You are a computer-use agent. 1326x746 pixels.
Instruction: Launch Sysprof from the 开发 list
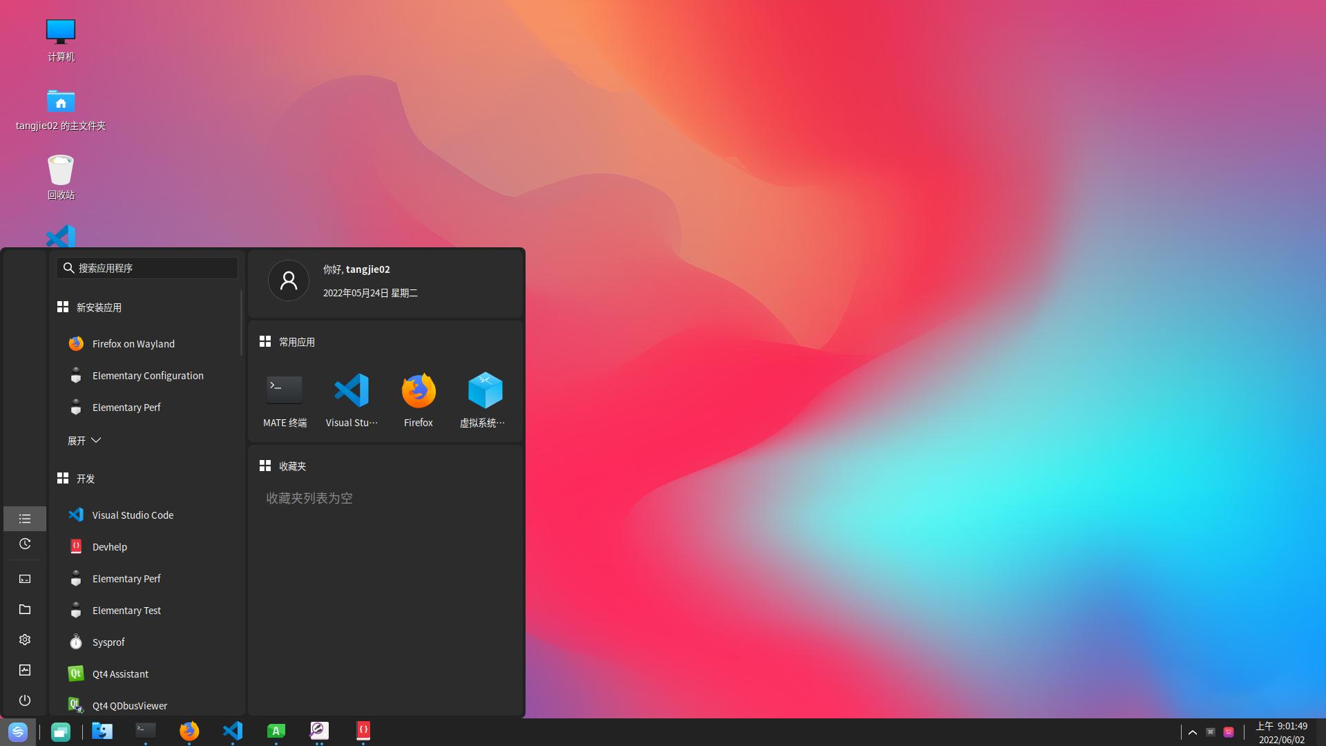[108, 642]
